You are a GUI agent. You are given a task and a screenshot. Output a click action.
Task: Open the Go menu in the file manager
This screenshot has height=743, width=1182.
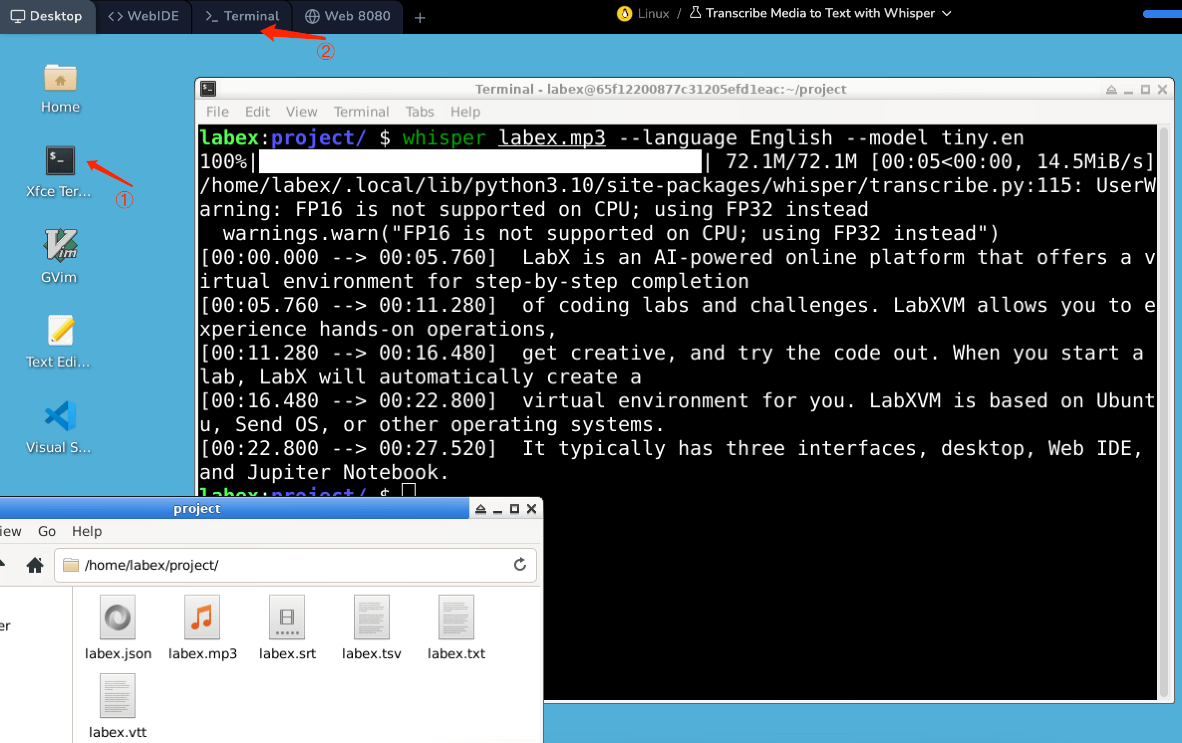[x=46, y=531]
